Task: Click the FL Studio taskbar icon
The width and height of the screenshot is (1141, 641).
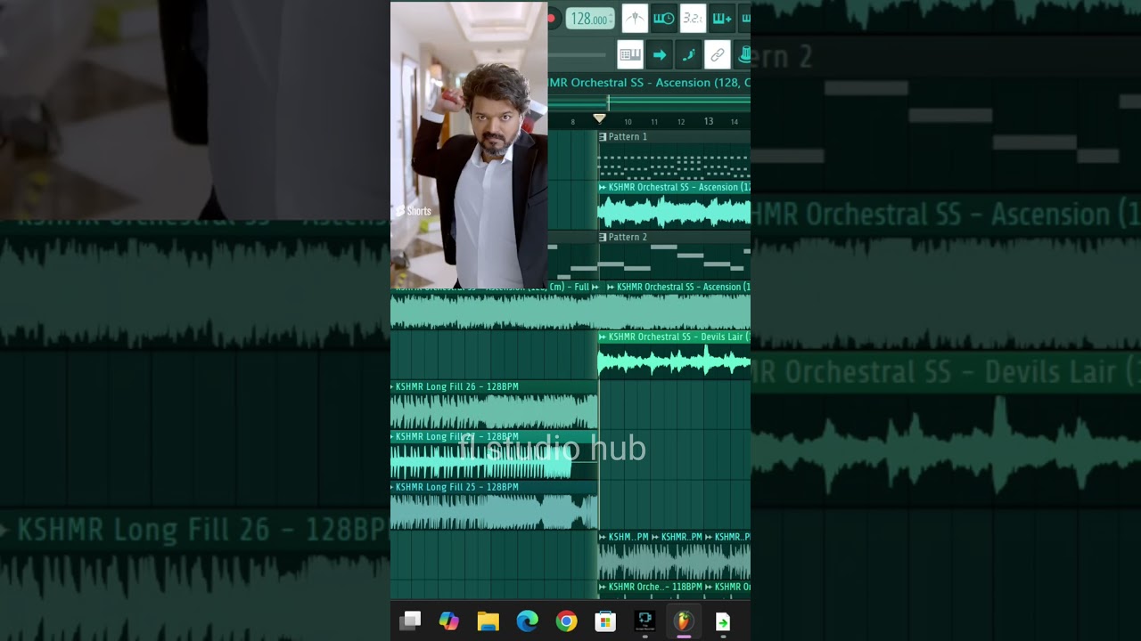Action: 684,621
